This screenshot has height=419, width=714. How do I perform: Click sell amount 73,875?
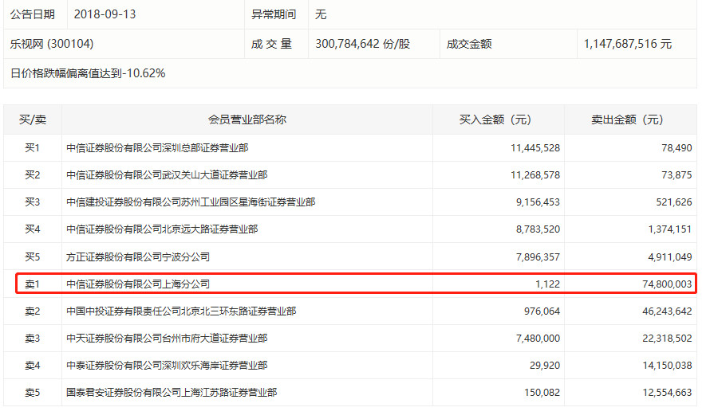click(x=677, y=175)
